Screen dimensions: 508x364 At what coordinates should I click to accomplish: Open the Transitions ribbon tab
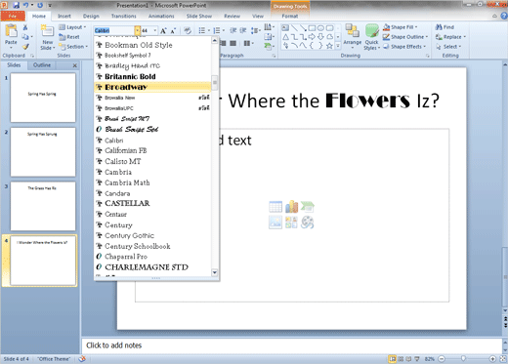tap(123, 16)
